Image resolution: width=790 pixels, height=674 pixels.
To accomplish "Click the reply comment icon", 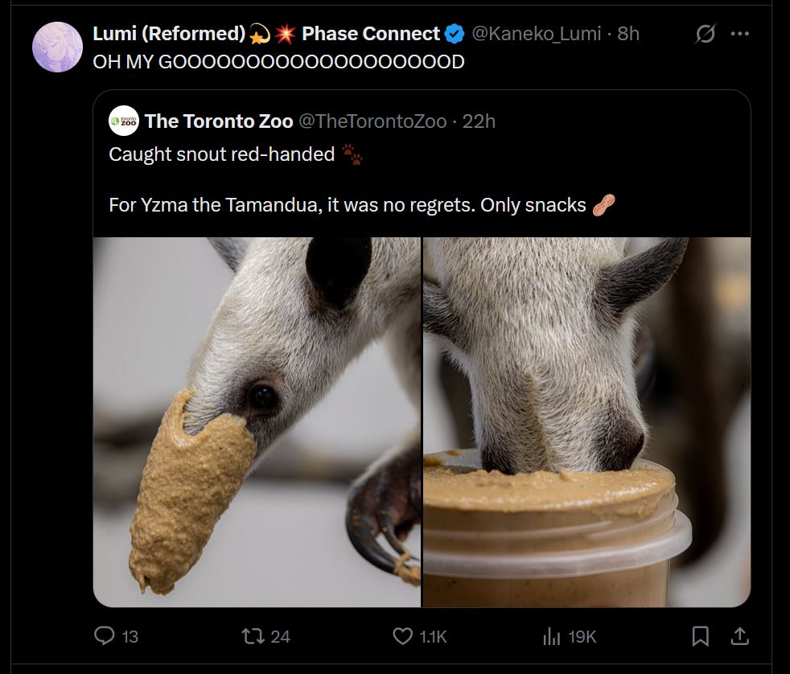I will (x=105, y=636).
